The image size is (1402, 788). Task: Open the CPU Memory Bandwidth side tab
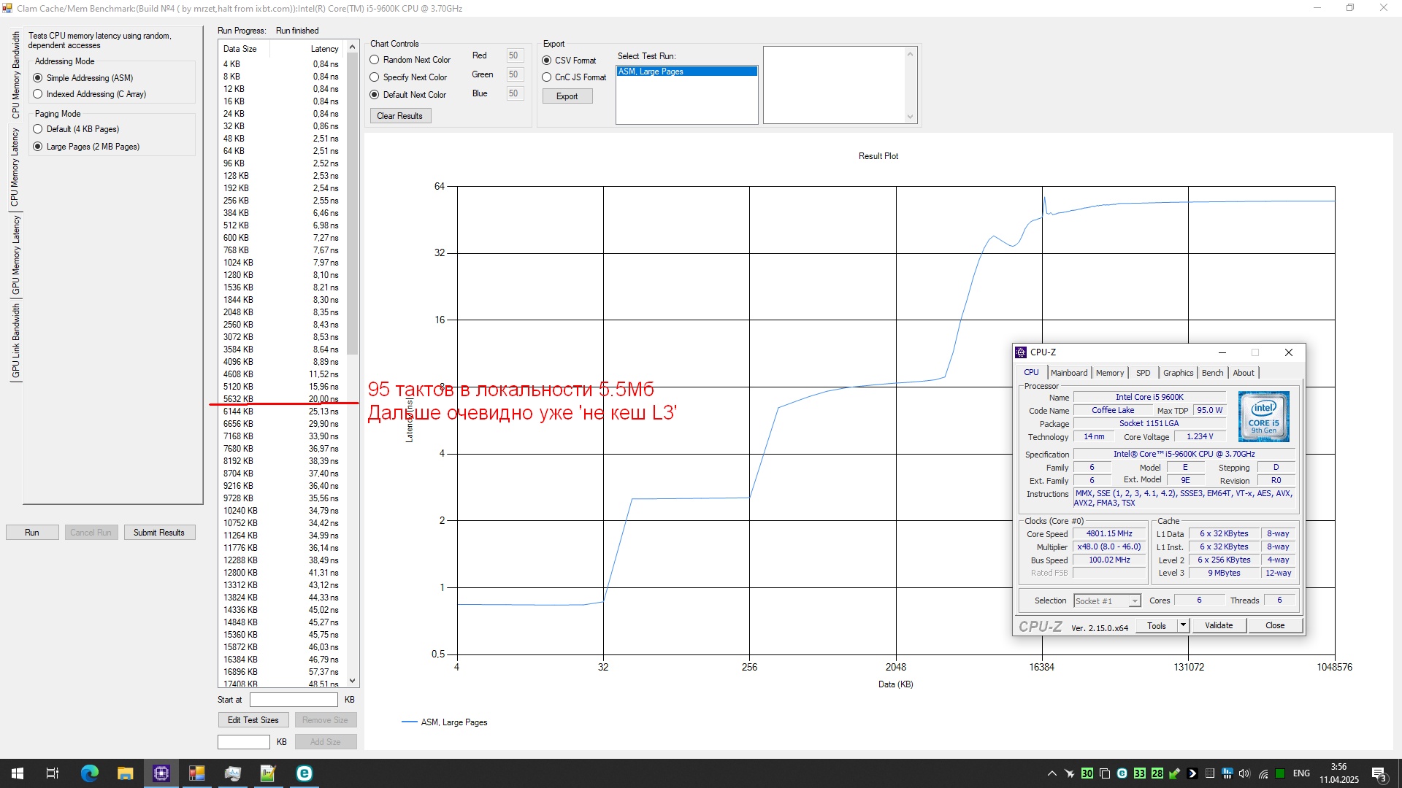tap(15, 77)
